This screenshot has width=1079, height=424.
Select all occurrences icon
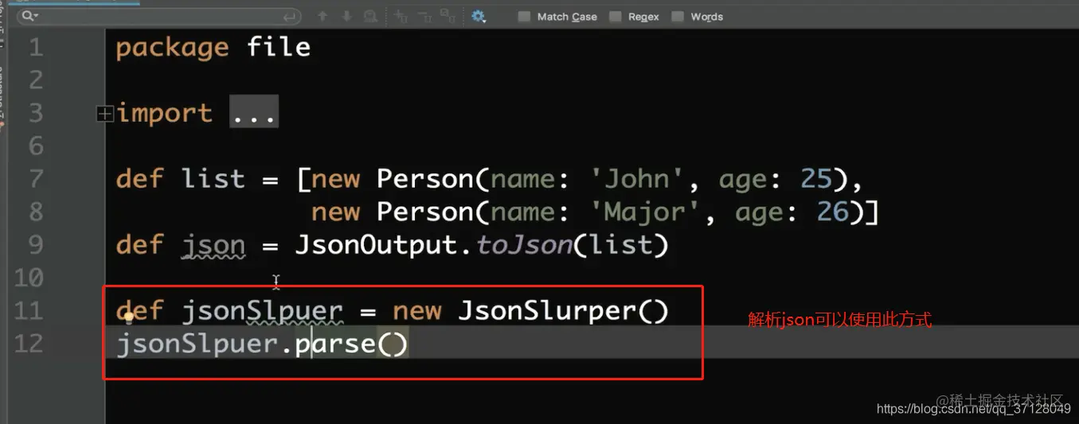pos(448,16)
